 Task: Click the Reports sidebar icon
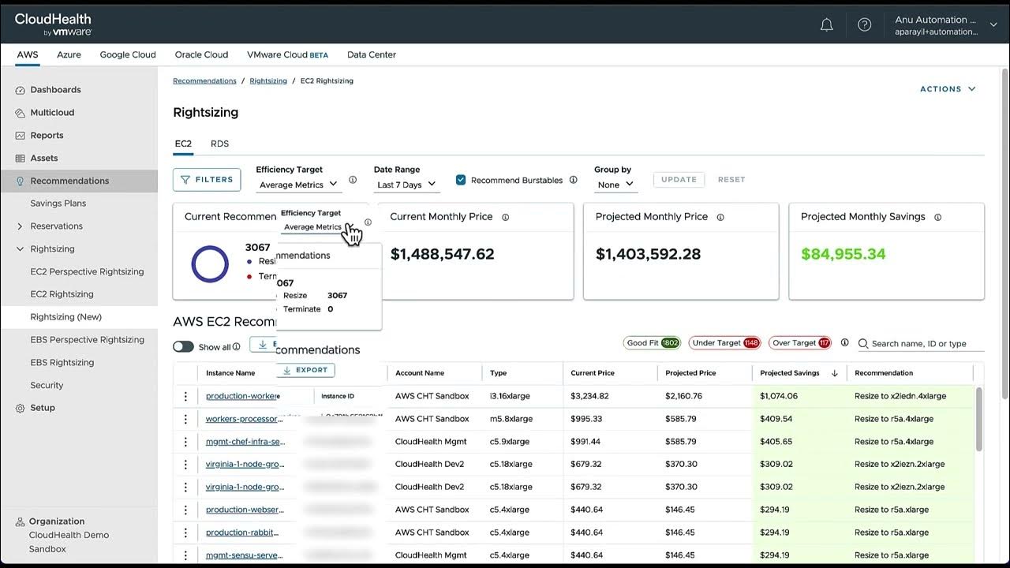[x=21, y=136]
